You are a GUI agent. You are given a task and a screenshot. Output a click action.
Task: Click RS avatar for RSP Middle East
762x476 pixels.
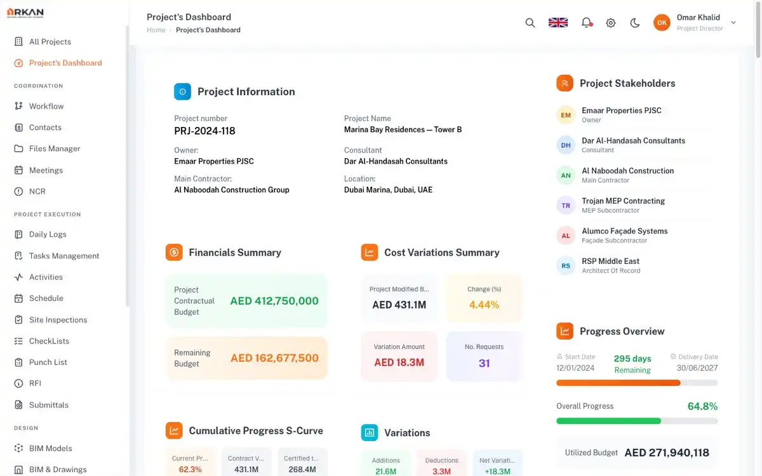[x=566, y=266]
